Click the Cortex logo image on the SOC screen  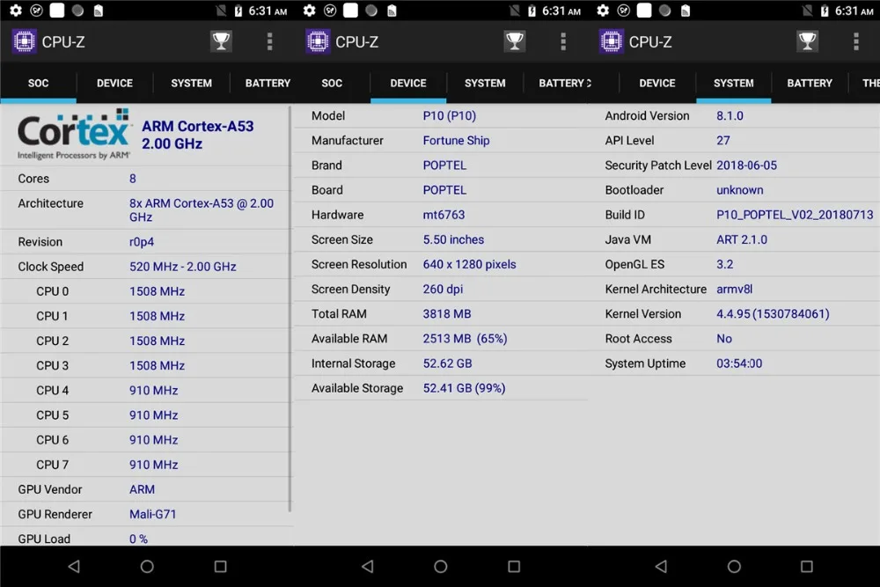[74, 134]
